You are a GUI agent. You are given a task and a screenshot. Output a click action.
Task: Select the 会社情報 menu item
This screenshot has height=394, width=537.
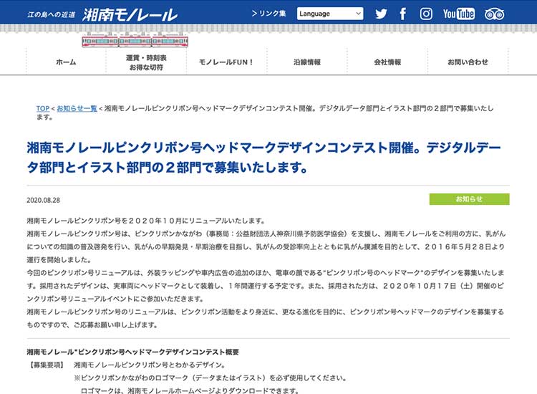pyautogui.click(x=387, y=62)
